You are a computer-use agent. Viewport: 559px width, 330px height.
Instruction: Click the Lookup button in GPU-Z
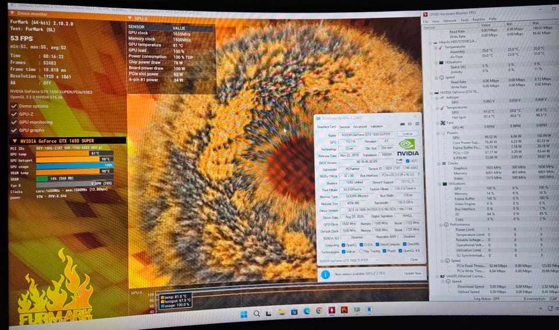(x=408, y=134)
